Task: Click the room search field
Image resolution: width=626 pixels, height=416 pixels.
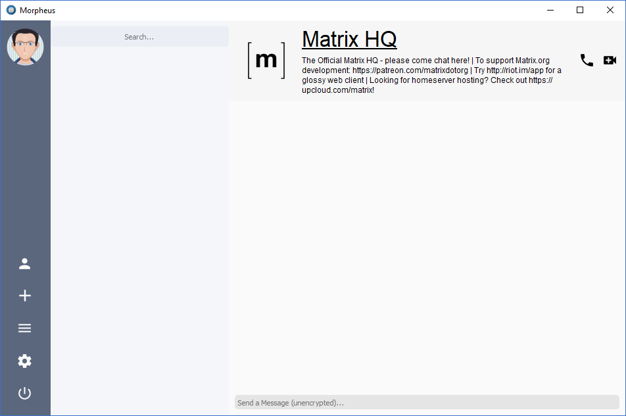Action: point(139,37)
